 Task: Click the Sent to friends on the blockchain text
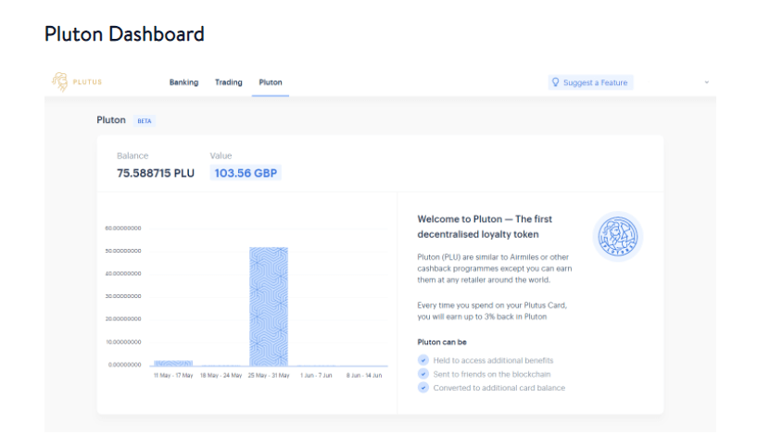[x=492, y=374]
